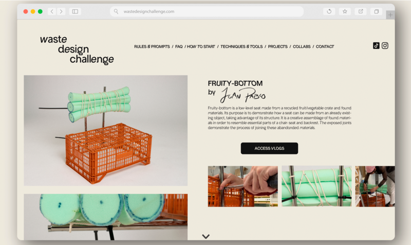This screenshot has width=411, height=245.
Task: Click the wastedesignchallenge.com address field
Action: [x=207, y=11]
